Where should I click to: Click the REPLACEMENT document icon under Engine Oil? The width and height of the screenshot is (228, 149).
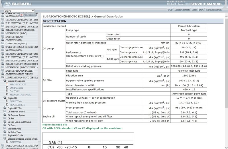point(7,104)
